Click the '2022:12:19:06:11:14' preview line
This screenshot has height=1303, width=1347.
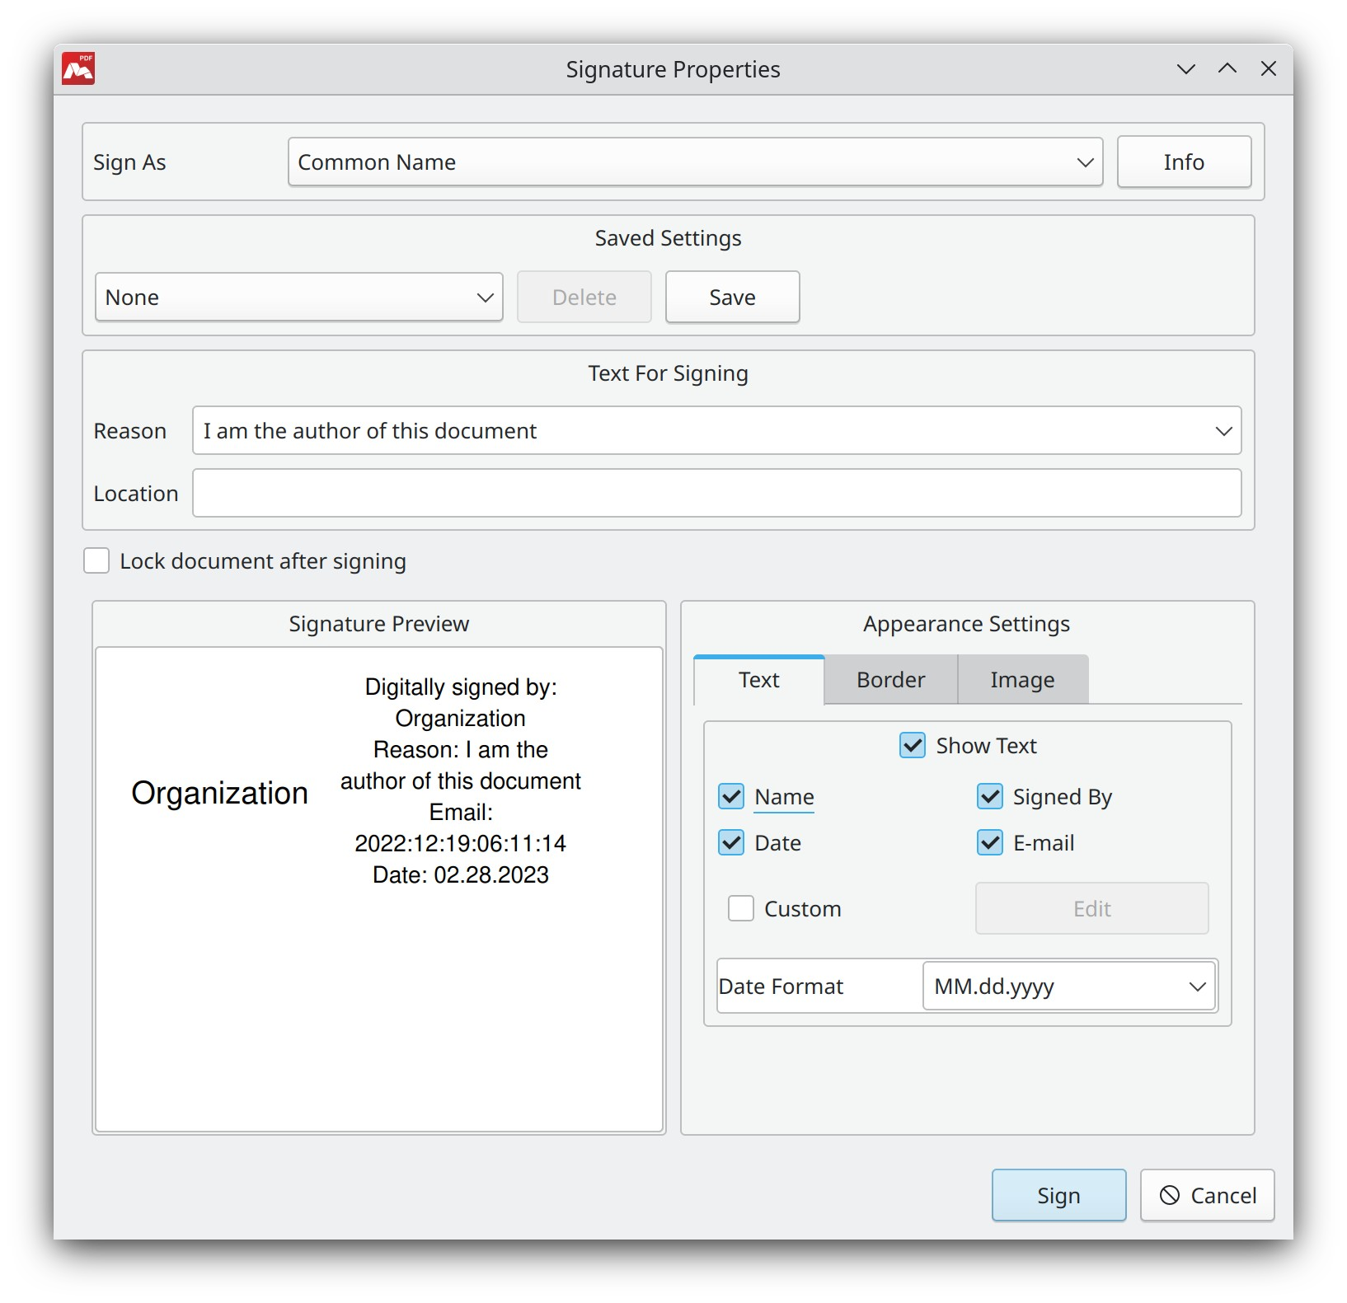pyautogui.click(x=461, y=843)
